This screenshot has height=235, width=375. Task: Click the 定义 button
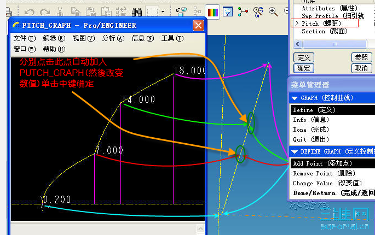(x=304, y=57)
